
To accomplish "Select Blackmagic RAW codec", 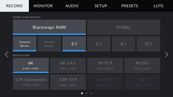I will (49, 27).
